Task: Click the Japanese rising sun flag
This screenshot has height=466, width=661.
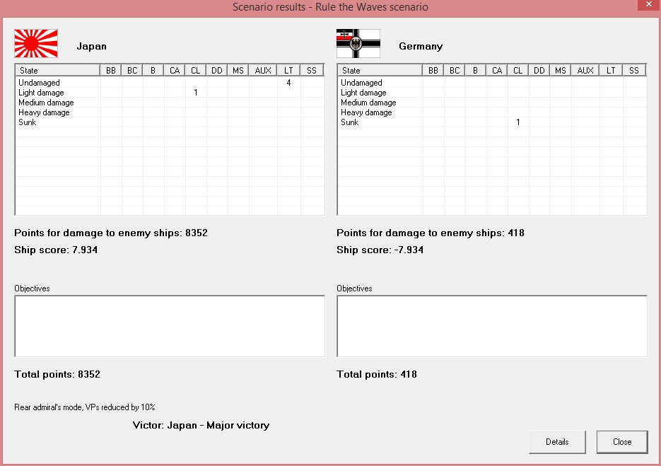Action: (36, 43)
